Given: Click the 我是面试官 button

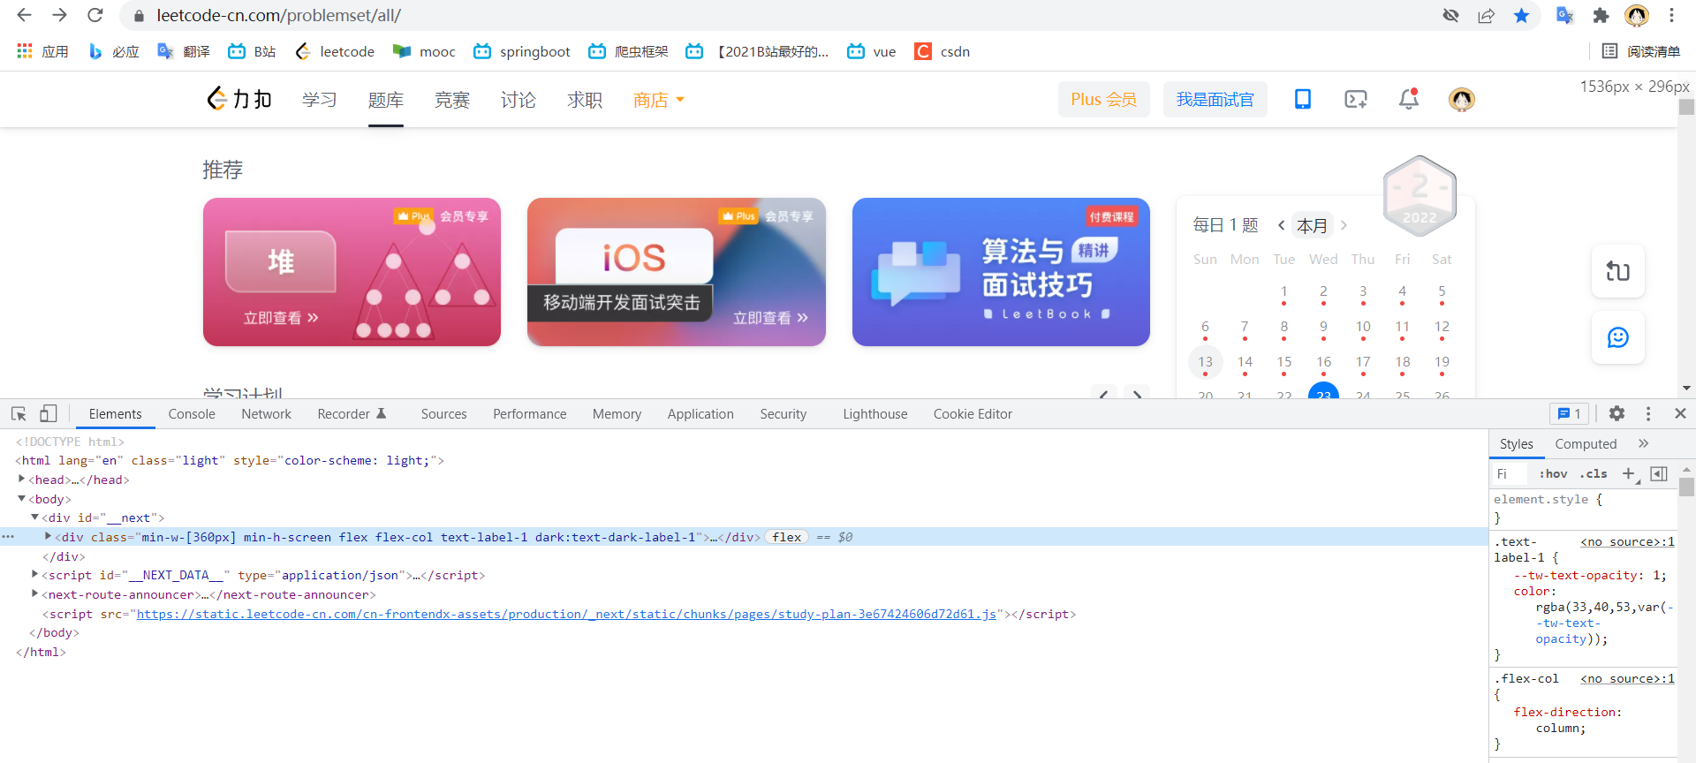Looking at the screenshot, I should pos(1215,99).
